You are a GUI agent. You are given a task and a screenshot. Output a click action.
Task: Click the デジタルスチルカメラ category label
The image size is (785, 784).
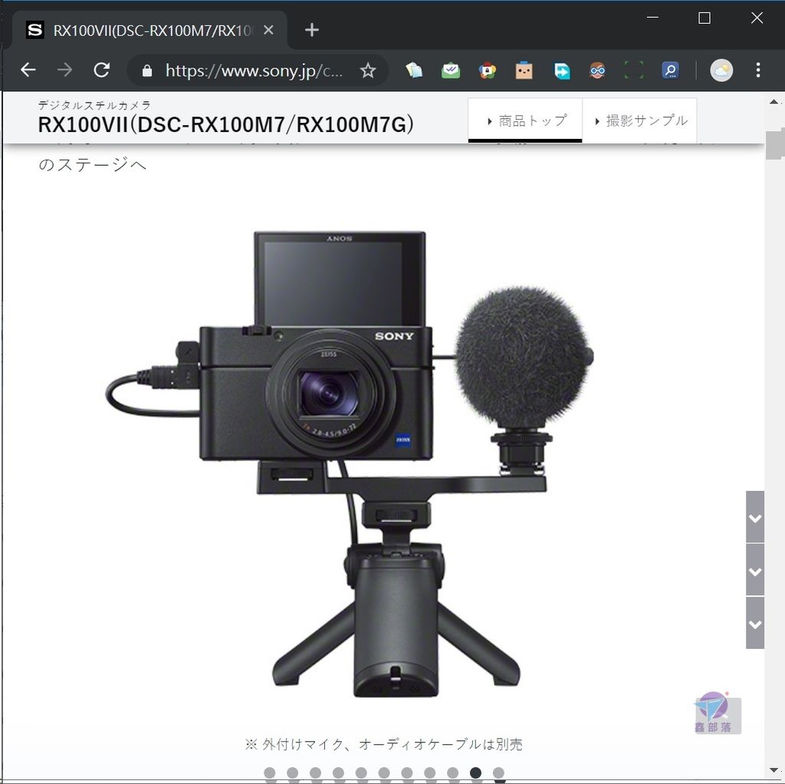tap(94, 105)
